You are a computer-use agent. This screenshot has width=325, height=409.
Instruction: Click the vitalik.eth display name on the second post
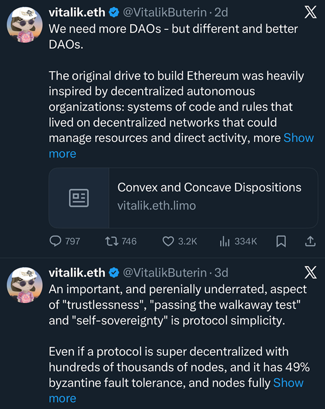tap(78, 272)
